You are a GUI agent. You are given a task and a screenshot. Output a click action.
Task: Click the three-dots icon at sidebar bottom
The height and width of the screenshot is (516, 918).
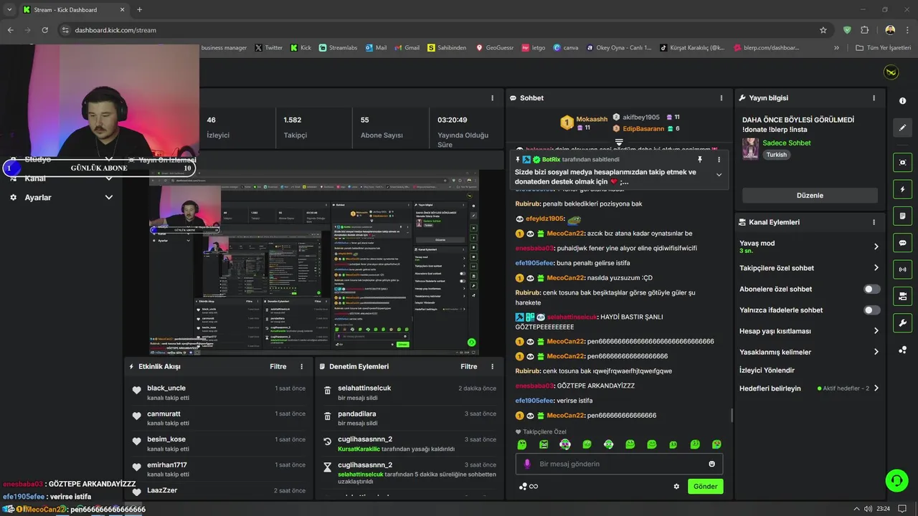pos(902,350)
